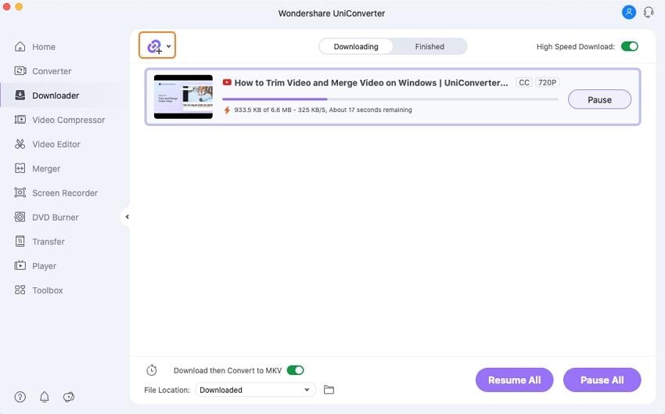Click the Converter icon in sidebar

(20, 71)
